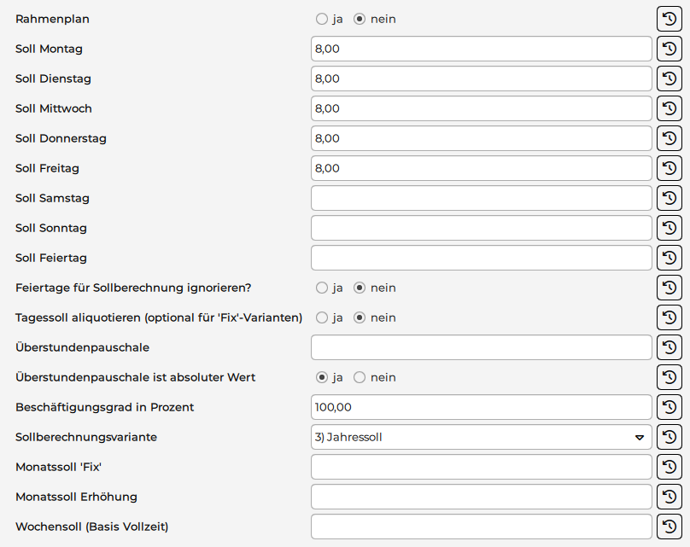Open history for Monatssoll Erhöhung
Screen dimensions: 690x547
tap(670, 497)
